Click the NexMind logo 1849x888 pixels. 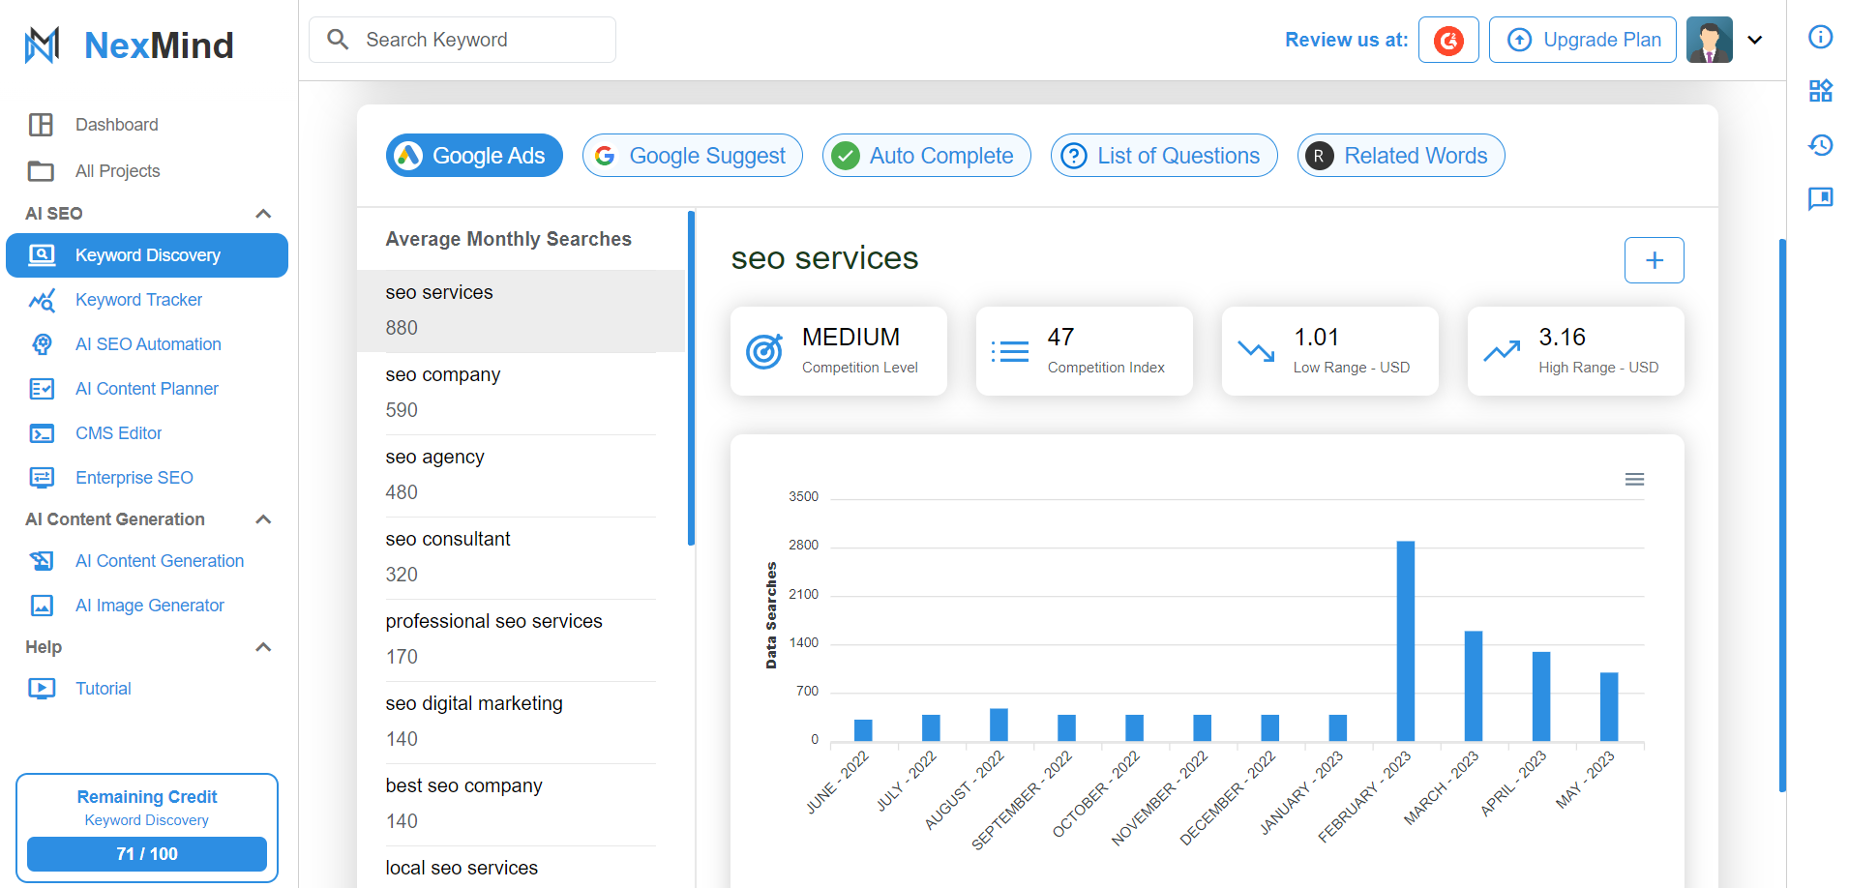click(x=130, y=44)
